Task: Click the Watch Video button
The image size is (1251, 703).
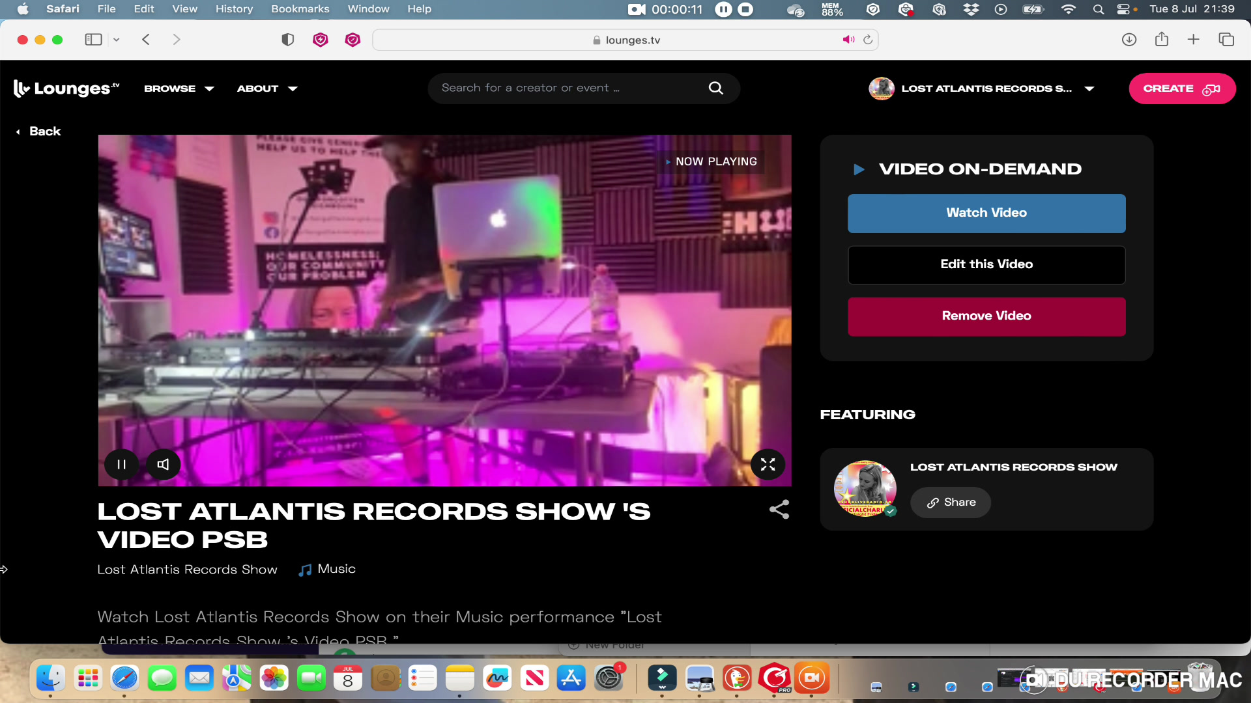Action: (x=986, y=213)
